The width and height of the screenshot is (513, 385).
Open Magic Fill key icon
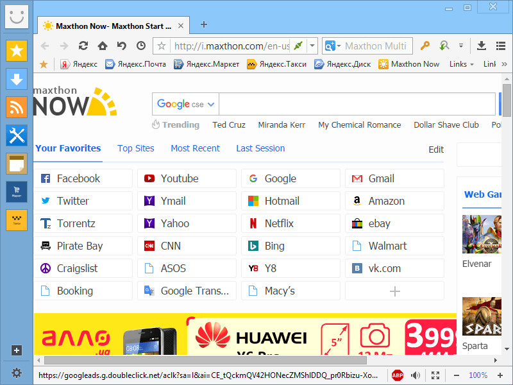pyautogui.click(x=425, y=46)
